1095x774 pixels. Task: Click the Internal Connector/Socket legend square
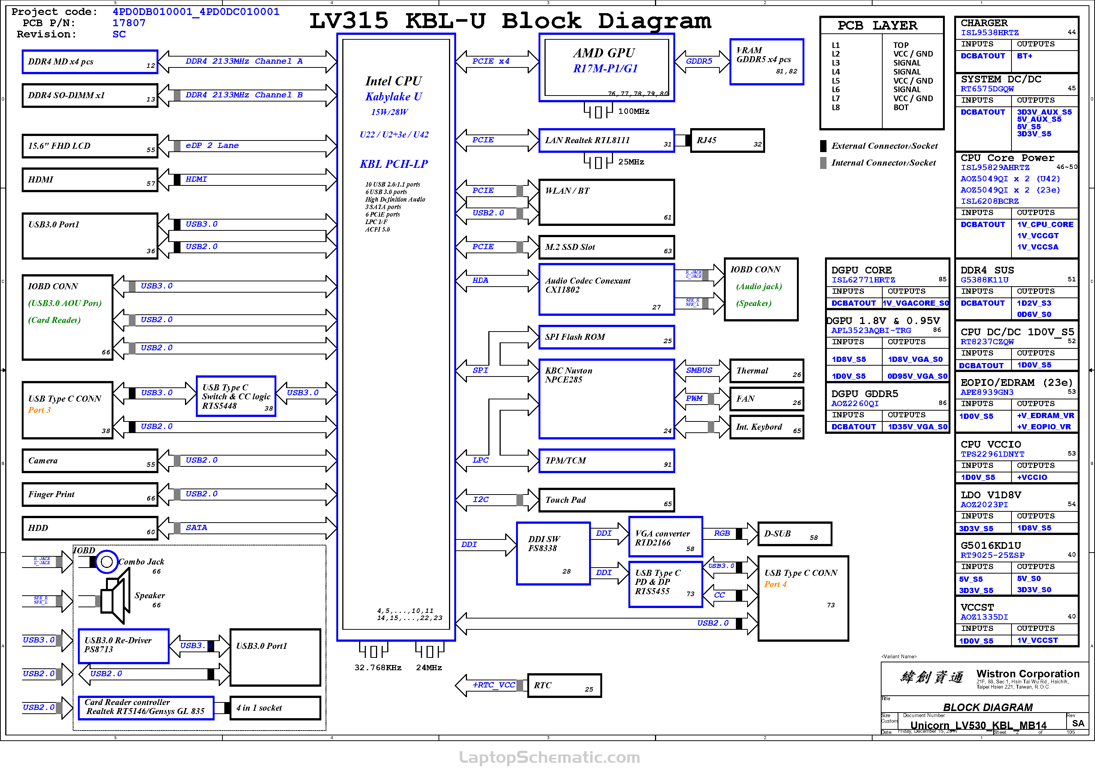tap(823, 163)
